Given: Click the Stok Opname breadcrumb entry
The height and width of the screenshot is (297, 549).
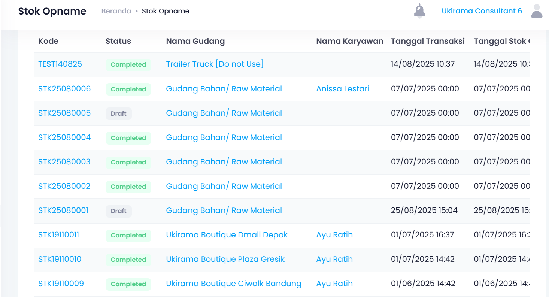Looking at the screenshot, I should click(x=166, y=11).
